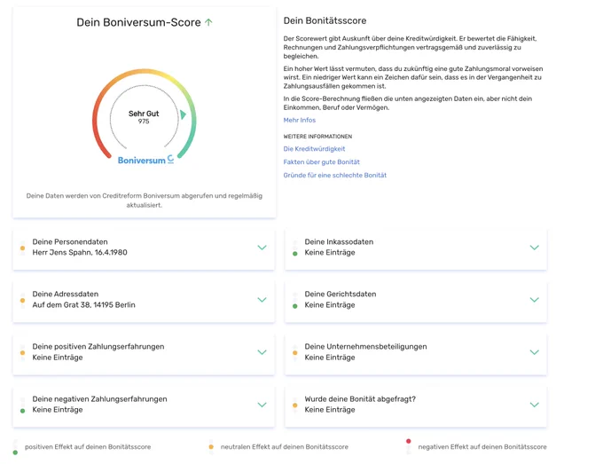Expand Deine Inkassodaten with its chevron
603x464 pixels.
pyautogui.click(x=535, y=248)
